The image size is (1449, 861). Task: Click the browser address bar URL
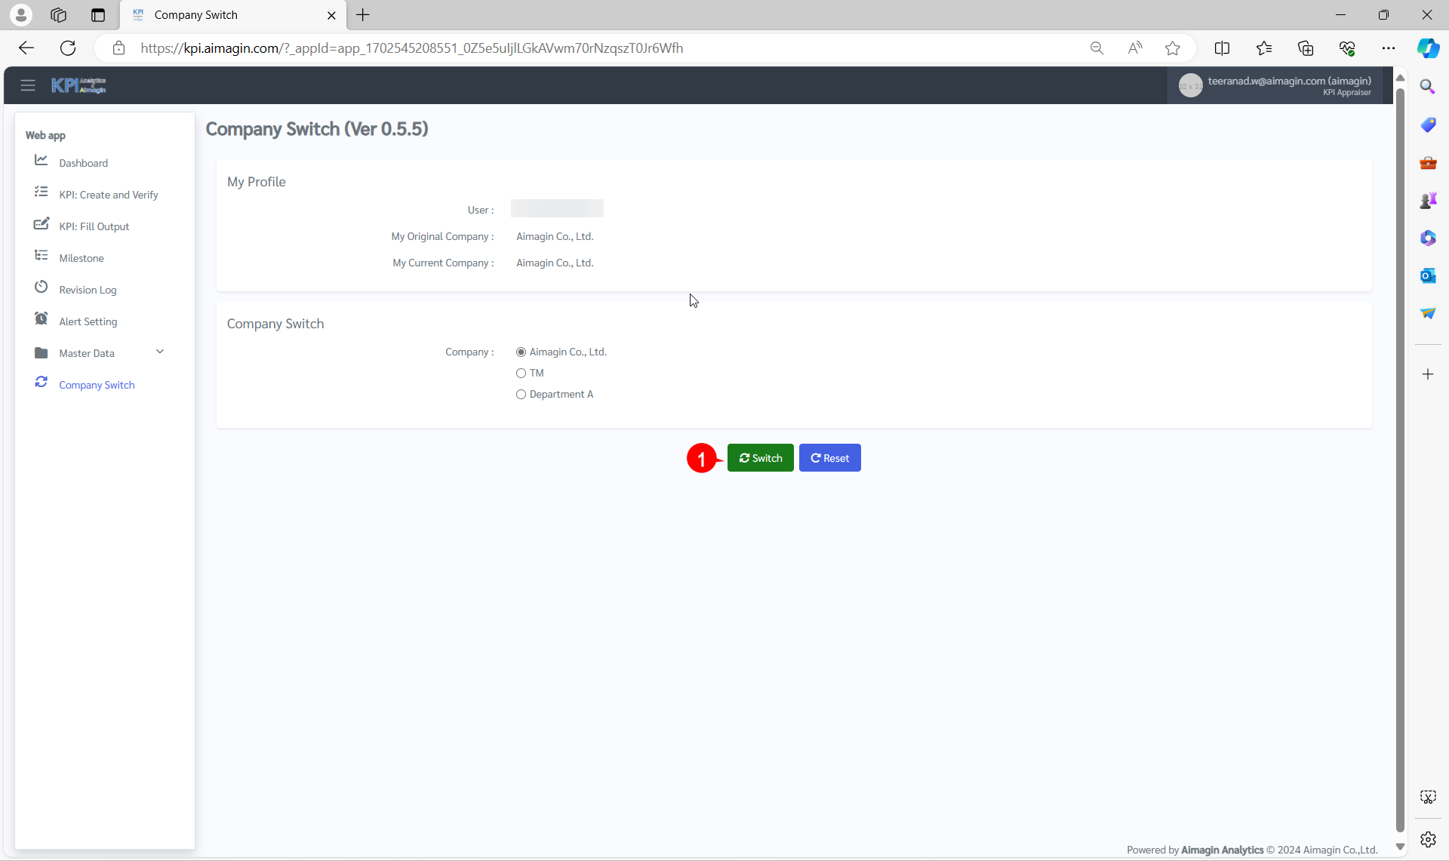(411, 48)
